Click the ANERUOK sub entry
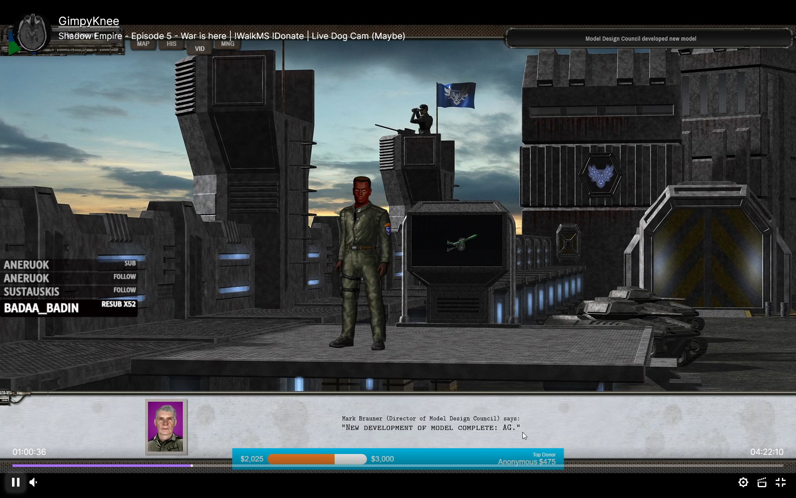 tap(69, 264)
